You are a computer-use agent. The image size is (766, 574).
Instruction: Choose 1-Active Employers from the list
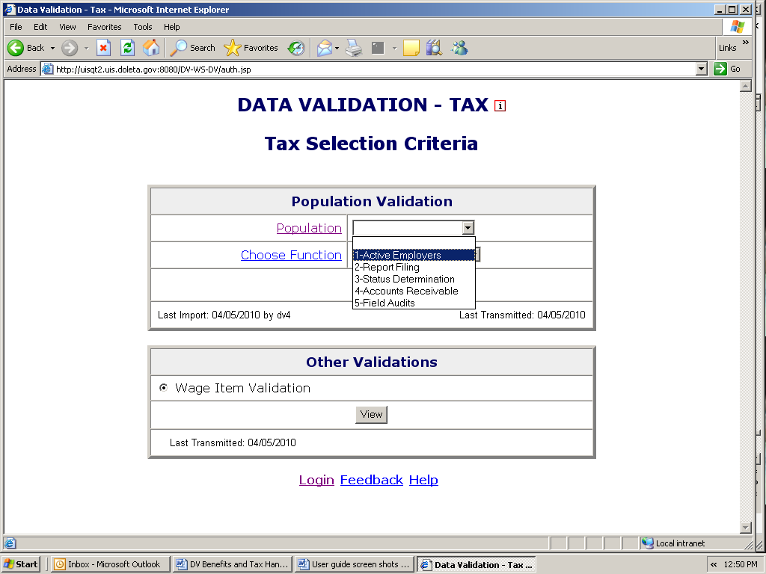tap(414, 255)
